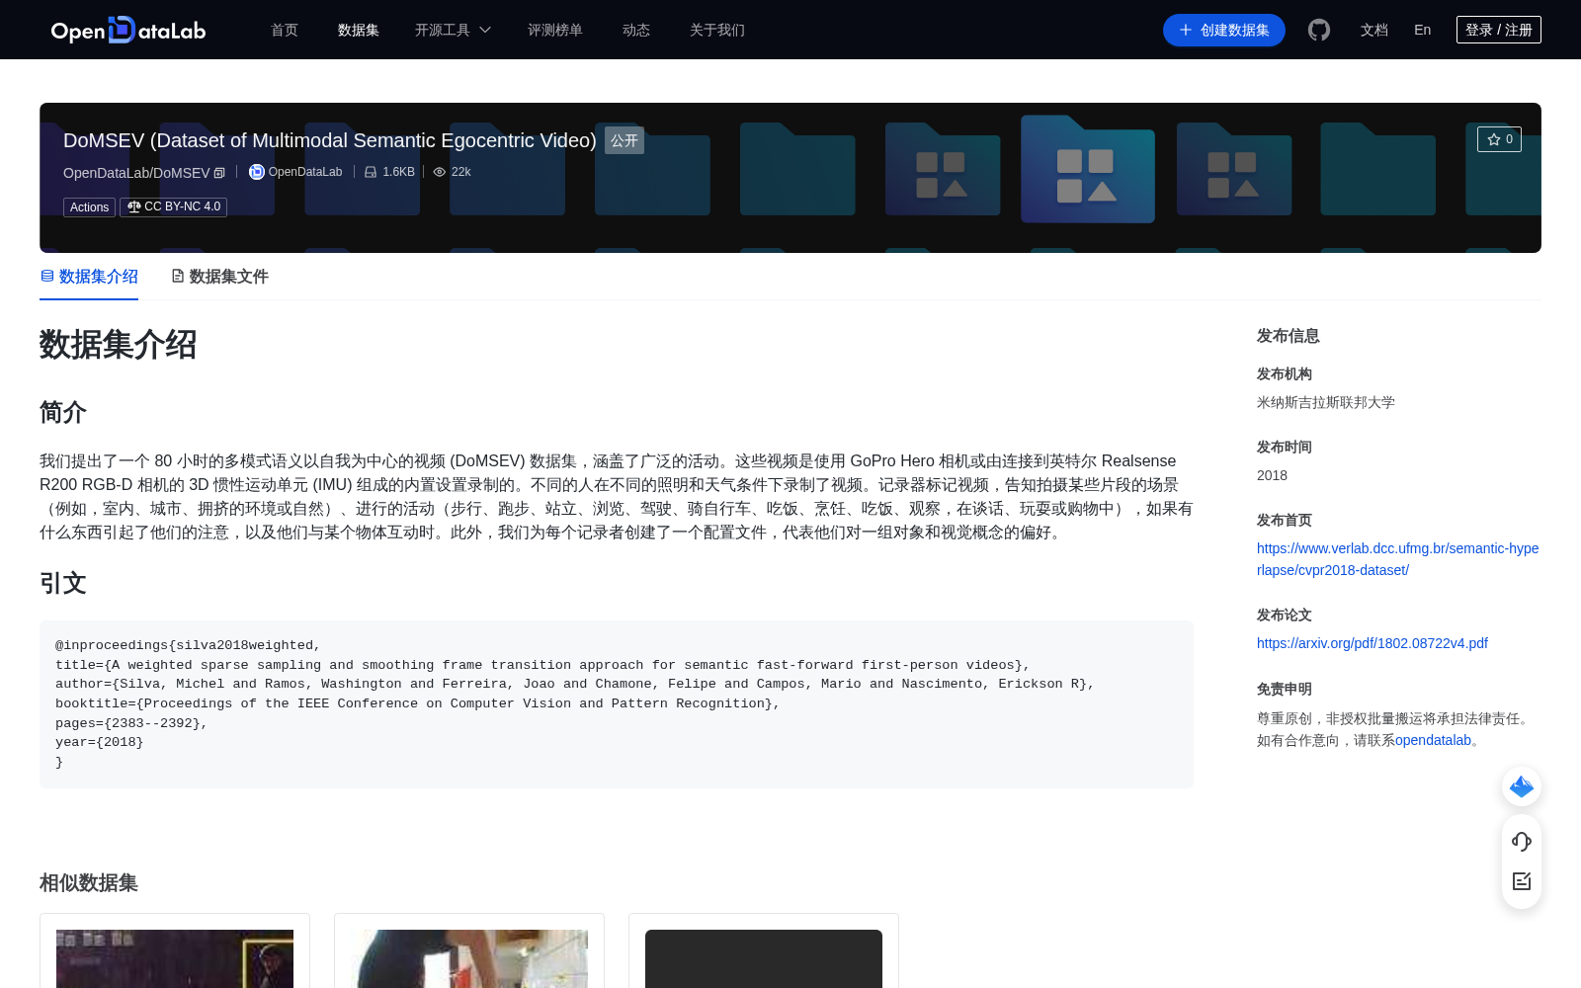
Task: Click the Actions tag
Action: (89, 207)
